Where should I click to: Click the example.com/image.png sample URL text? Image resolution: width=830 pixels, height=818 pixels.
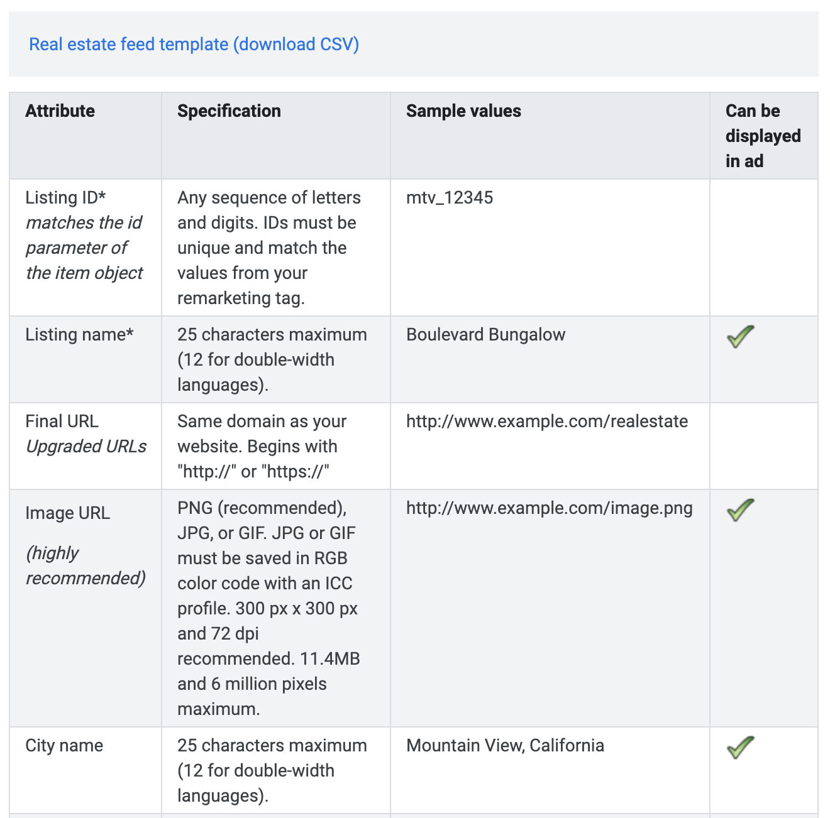click(549, 508)
